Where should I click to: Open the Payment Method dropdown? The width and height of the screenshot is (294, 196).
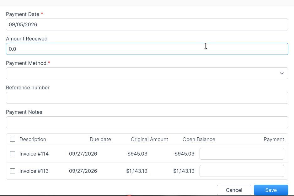(x=147, y=73)
